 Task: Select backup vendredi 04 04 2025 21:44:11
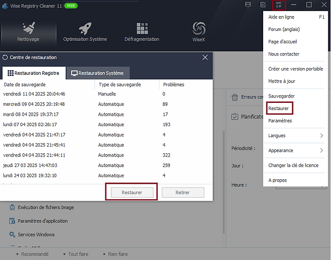pos(106,155)
